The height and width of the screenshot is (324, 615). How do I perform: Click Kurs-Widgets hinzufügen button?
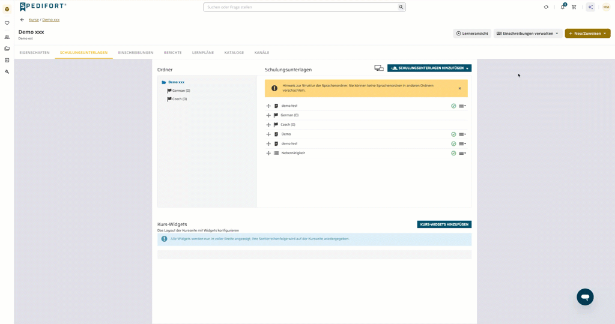tap(444, 224)
